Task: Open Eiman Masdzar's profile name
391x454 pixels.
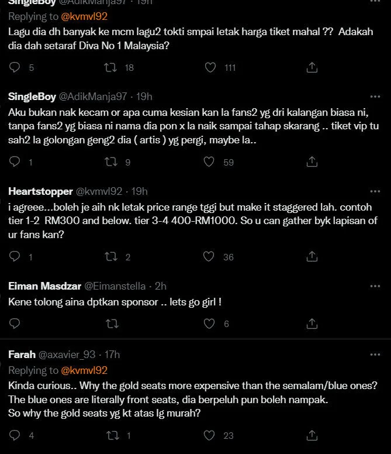Action: coord(44,286)
